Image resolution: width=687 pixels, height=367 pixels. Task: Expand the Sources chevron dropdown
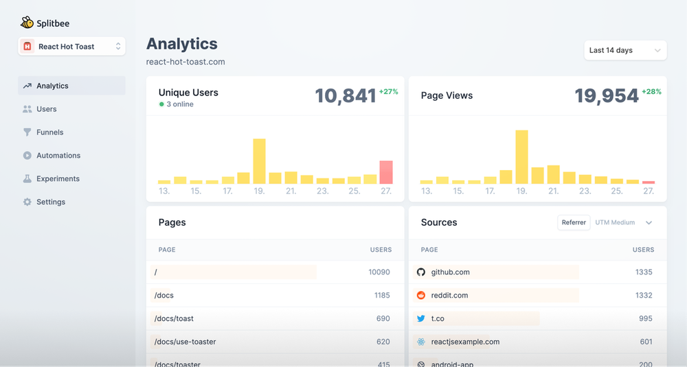[649, 223]
